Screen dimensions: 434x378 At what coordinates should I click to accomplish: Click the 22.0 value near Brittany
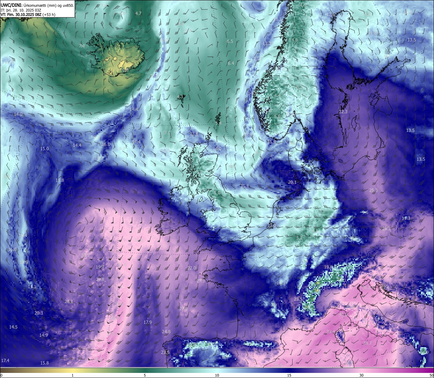[x=192, y=268]
